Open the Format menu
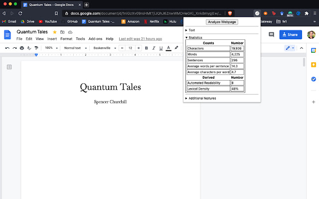 66,39
